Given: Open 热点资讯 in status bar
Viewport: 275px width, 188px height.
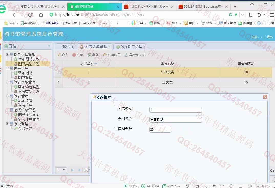Looking at the screenshot, I should [171, 186].
